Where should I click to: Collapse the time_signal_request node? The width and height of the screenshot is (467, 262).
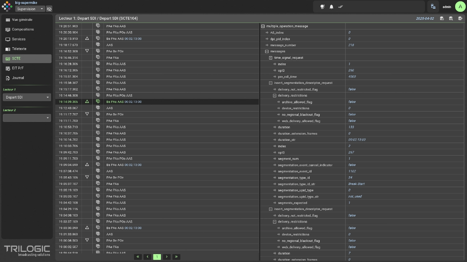(x=271, y=58)
